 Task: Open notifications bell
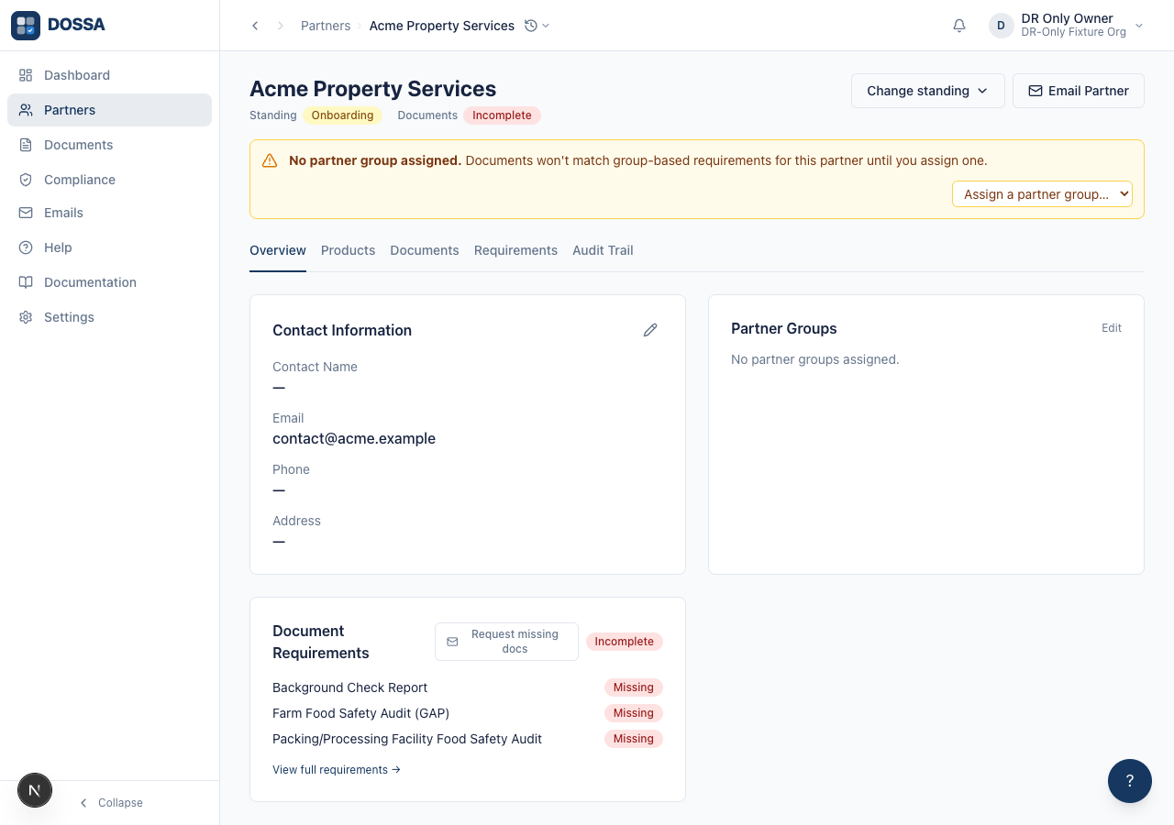[959, 26]
